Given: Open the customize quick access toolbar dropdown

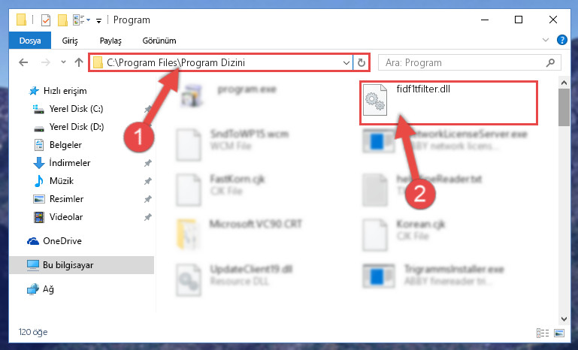Looking at the screenshot, I should click(x=98, y=20).
